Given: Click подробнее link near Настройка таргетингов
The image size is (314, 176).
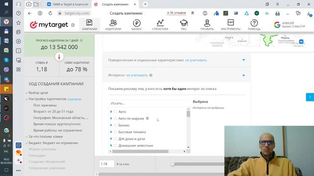Looking at the screenshot, I should pyautogui.click(x=74, y=99).
